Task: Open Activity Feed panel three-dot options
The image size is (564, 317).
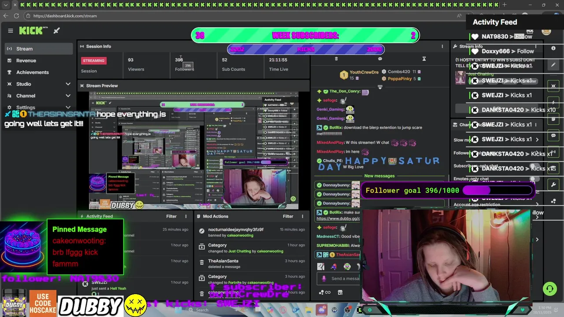Action: [x=186, y=216]
